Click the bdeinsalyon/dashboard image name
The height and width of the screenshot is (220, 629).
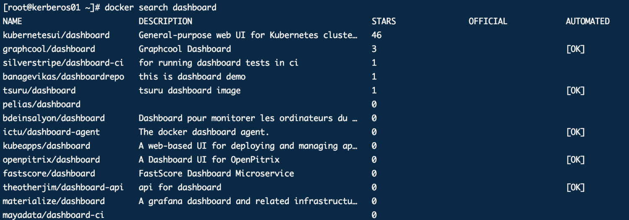tap(54, 118)
